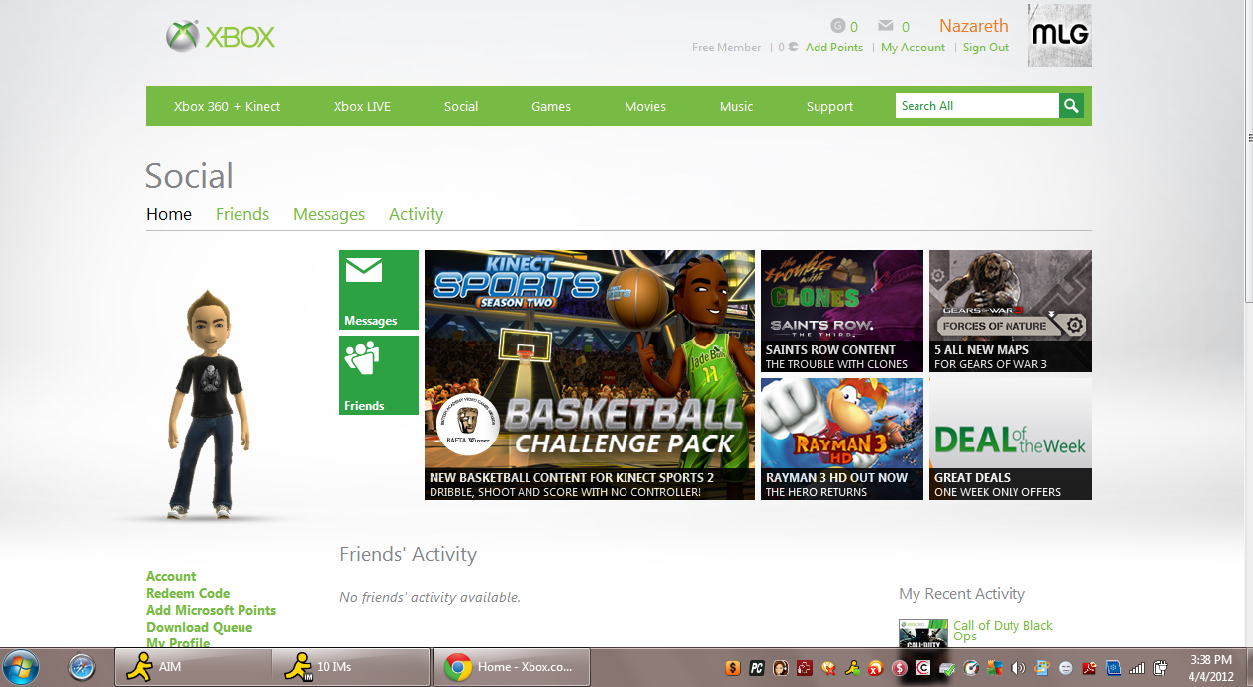
Task: Click the AIM running man tray icon
Action: pos(853,668)
